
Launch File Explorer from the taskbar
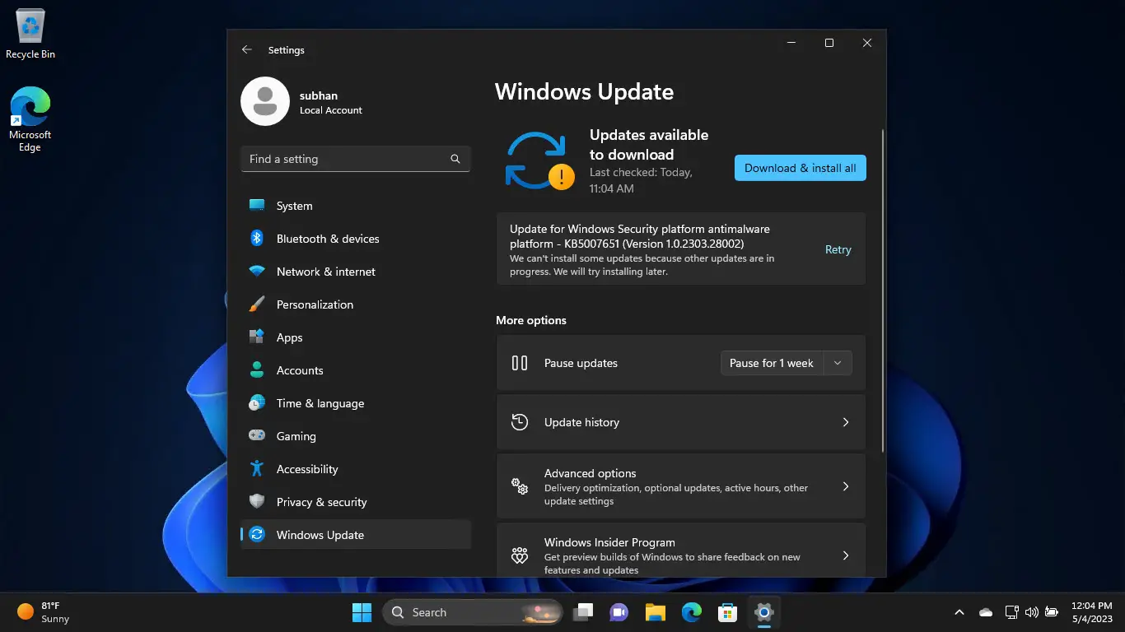point(656,612)
